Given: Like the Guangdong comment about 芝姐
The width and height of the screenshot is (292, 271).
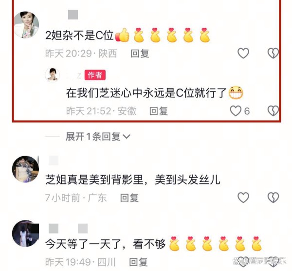Looking at the screenshot, I should (243, 198).
